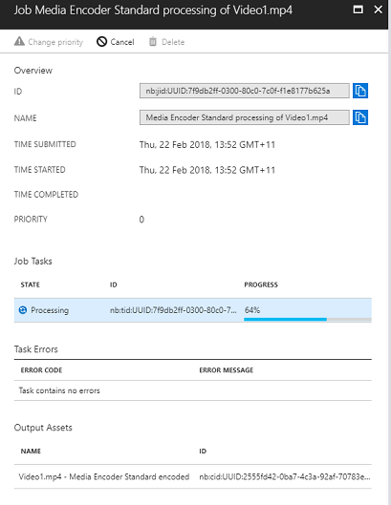
Task: Click the output asset nb:cid UUID
Action: [x=285, y=476]
